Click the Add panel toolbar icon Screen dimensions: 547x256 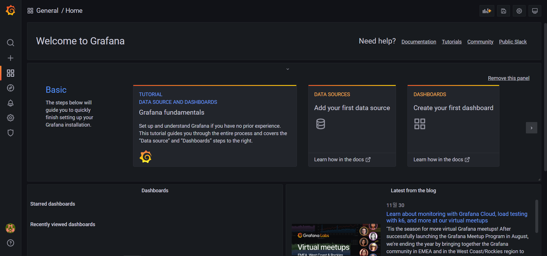487,11
